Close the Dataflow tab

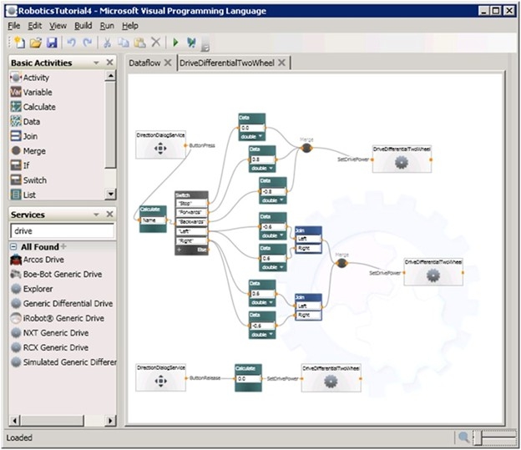pyautogui.click(x=168, y=63)
